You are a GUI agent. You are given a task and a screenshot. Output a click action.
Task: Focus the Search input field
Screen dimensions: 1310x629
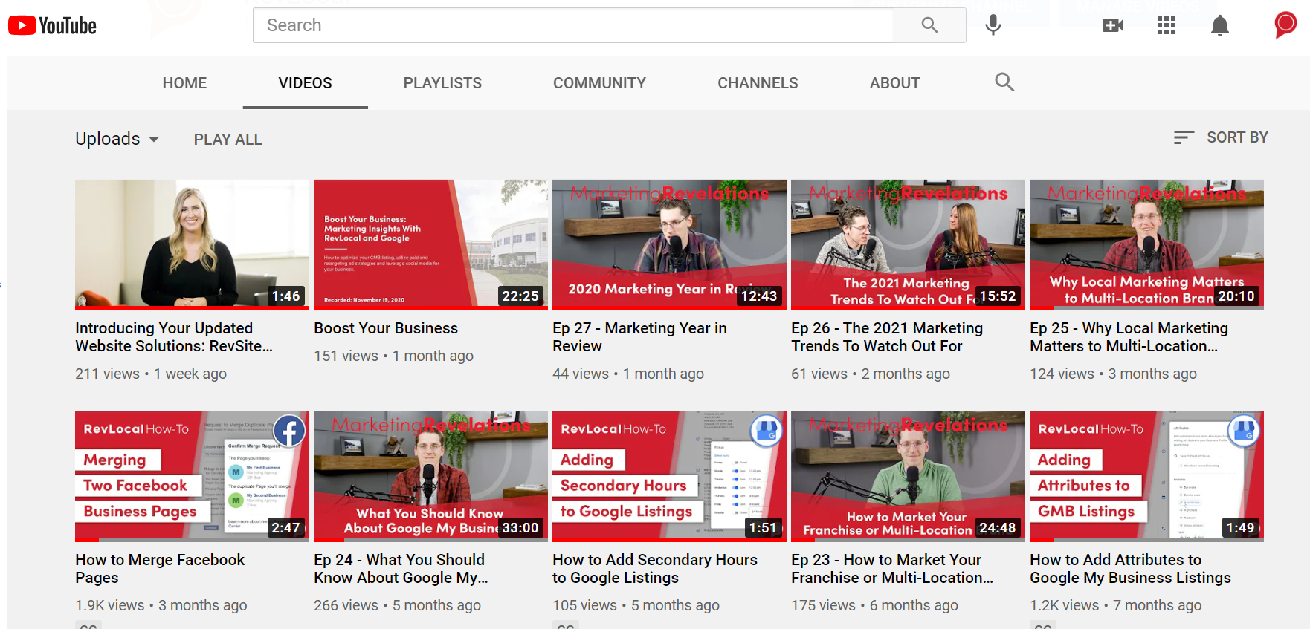pos(573,25)
